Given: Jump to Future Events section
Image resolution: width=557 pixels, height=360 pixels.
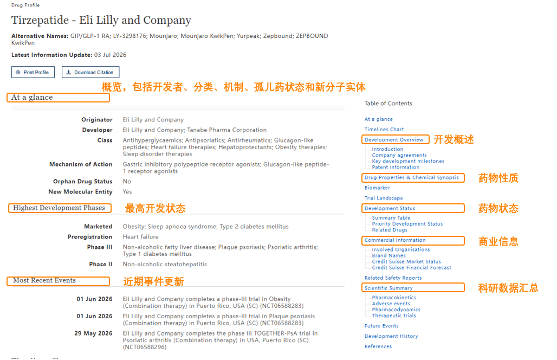Looking at the screenshot, I should (381, 326).
